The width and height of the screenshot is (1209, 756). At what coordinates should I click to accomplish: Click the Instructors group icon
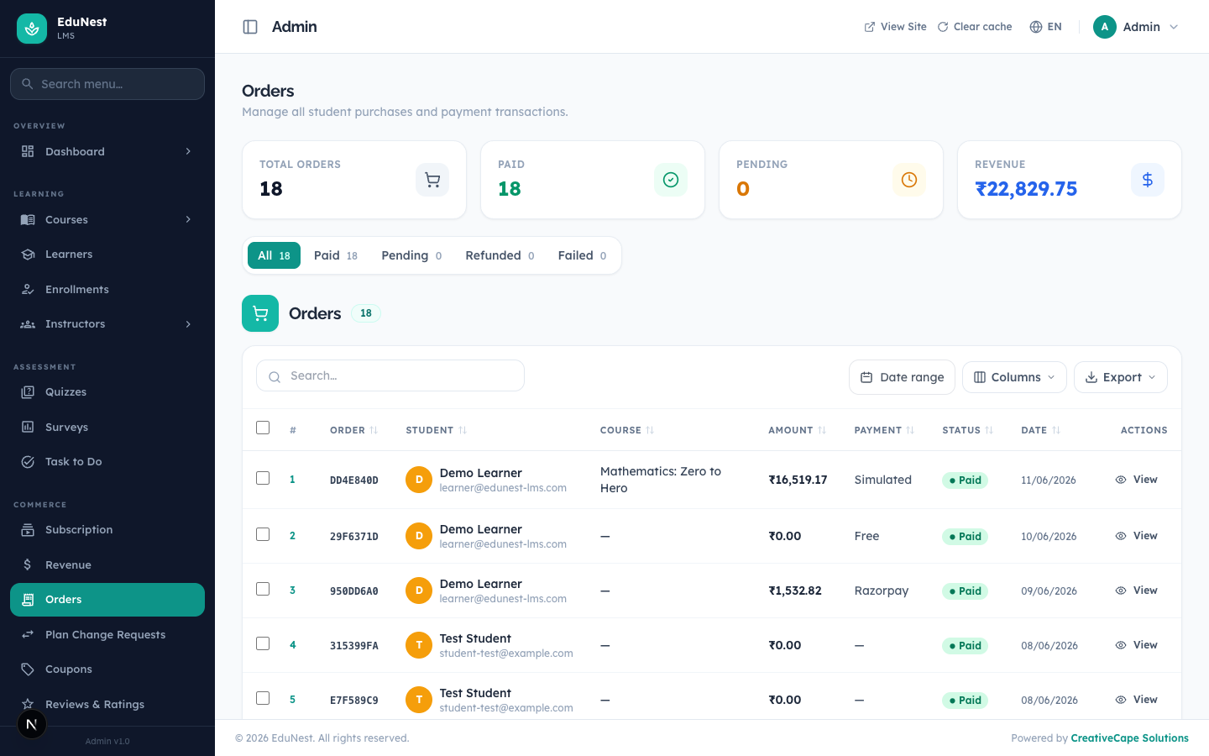pos(28,324)
